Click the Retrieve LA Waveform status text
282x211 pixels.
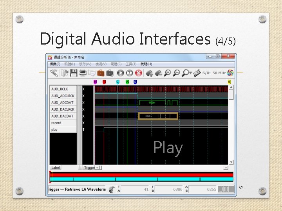click(x=85, y=189)
